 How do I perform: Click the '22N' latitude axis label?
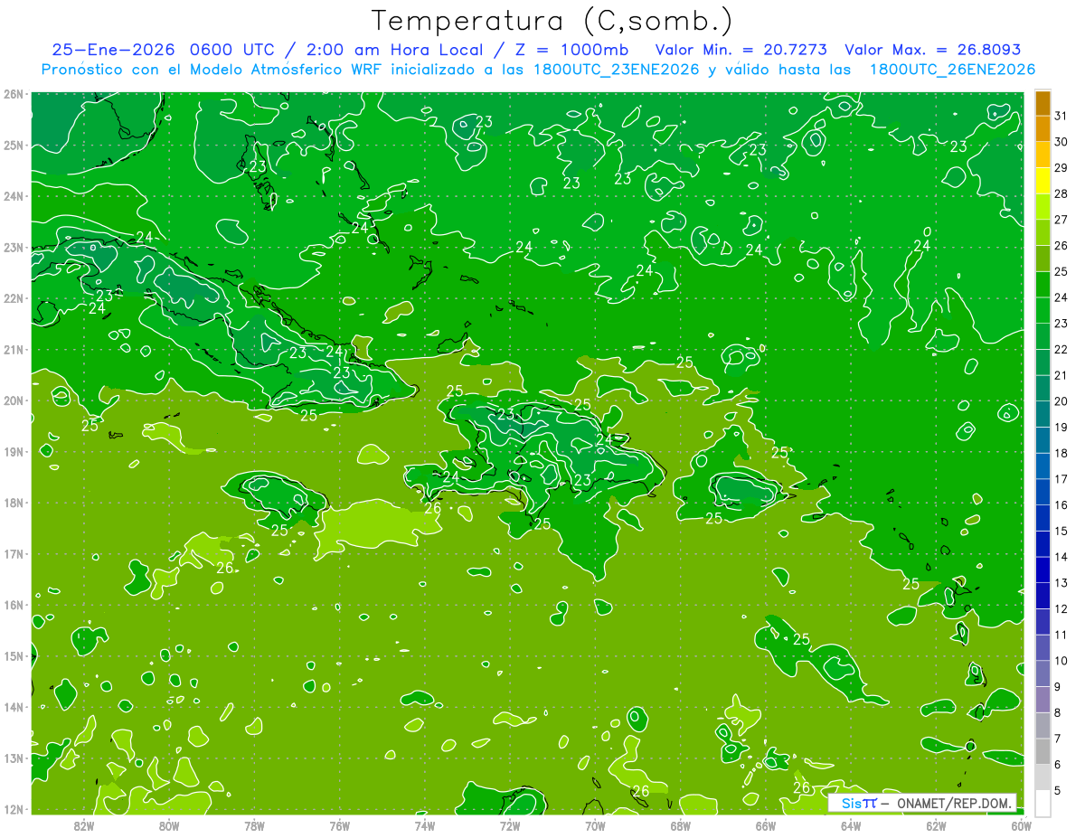[x=13, y=298]
